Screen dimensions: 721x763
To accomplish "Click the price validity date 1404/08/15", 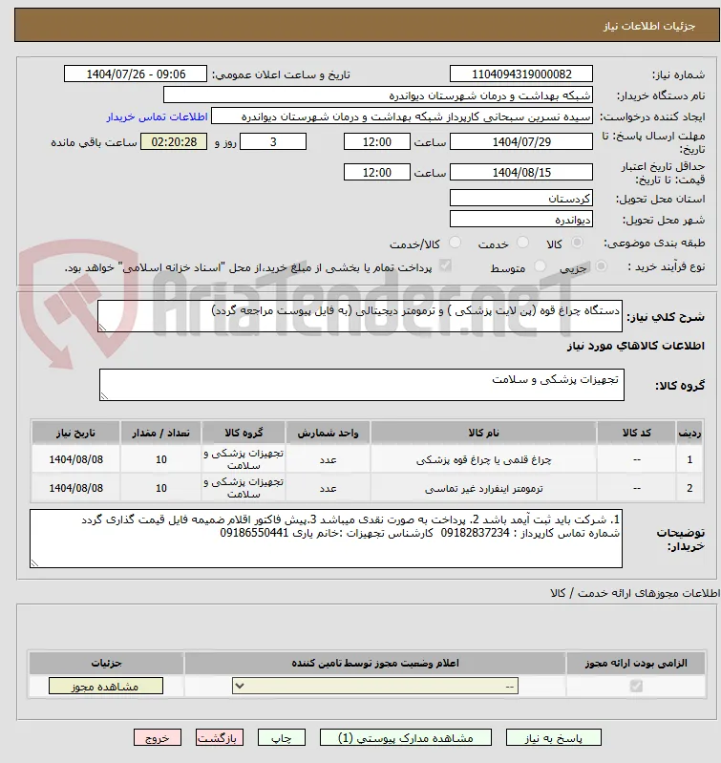I will pos(521,172).
